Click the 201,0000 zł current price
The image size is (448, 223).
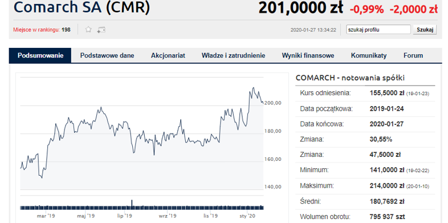click(300, 8)
